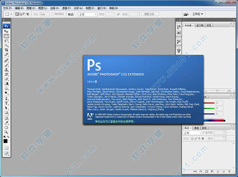
Task: Toggle lock all
Action: tap(203, 138)
